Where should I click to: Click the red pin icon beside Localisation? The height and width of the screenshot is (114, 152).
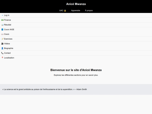[2, 58]
